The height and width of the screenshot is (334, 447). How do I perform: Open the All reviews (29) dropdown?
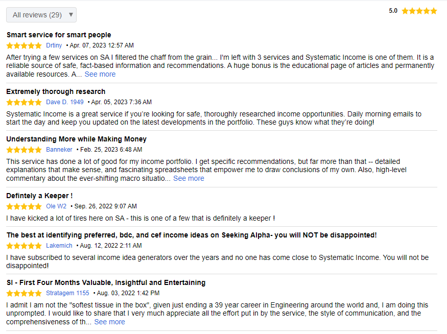point(41,15)
